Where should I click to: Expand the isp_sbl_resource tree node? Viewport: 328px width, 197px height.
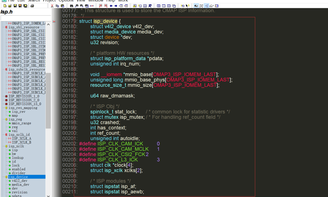pos(6,27)
